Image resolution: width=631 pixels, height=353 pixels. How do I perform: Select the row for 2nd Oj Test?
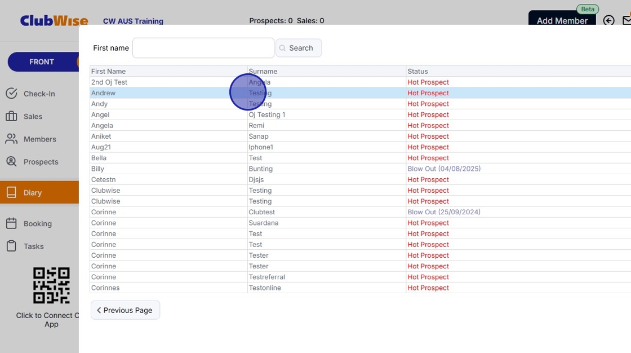pos(360,82)
